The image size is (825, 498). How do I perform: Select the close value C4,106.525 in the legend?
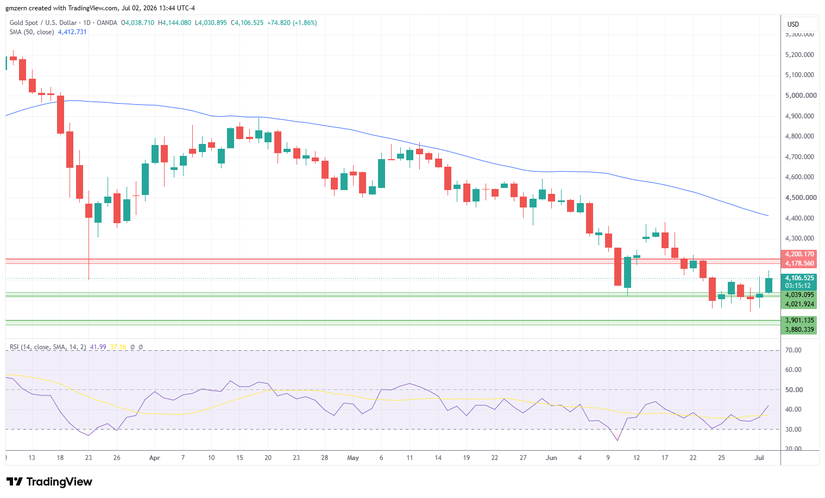247,23
